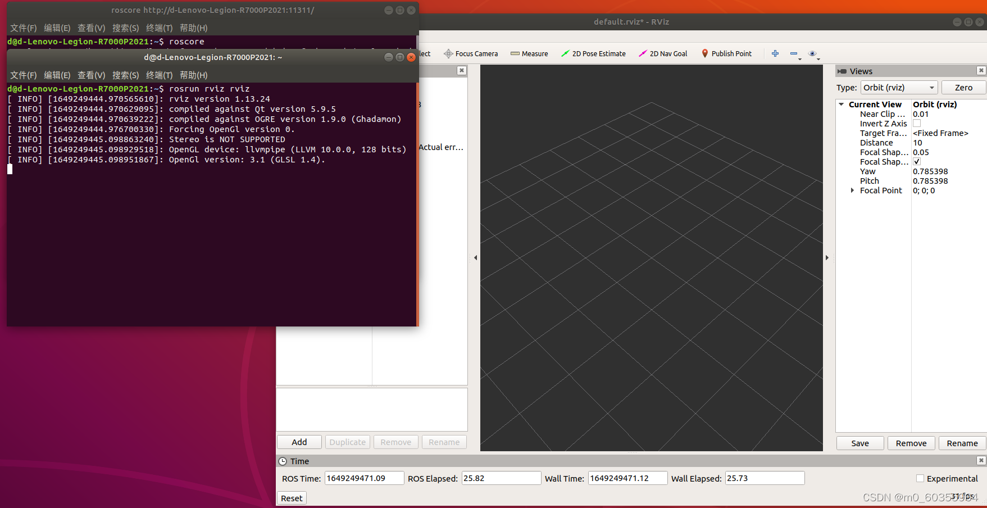Activate the 2D Pose Estimate tool
987x508 pixels.
click(593, 54)
